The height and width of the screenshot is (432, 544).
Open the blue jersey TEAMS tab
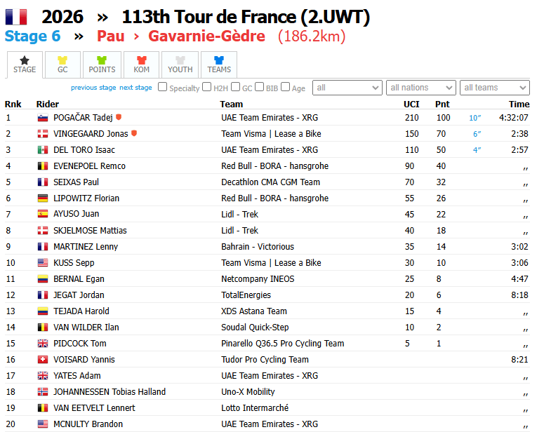pyautogui.click(x=219, y=65)
